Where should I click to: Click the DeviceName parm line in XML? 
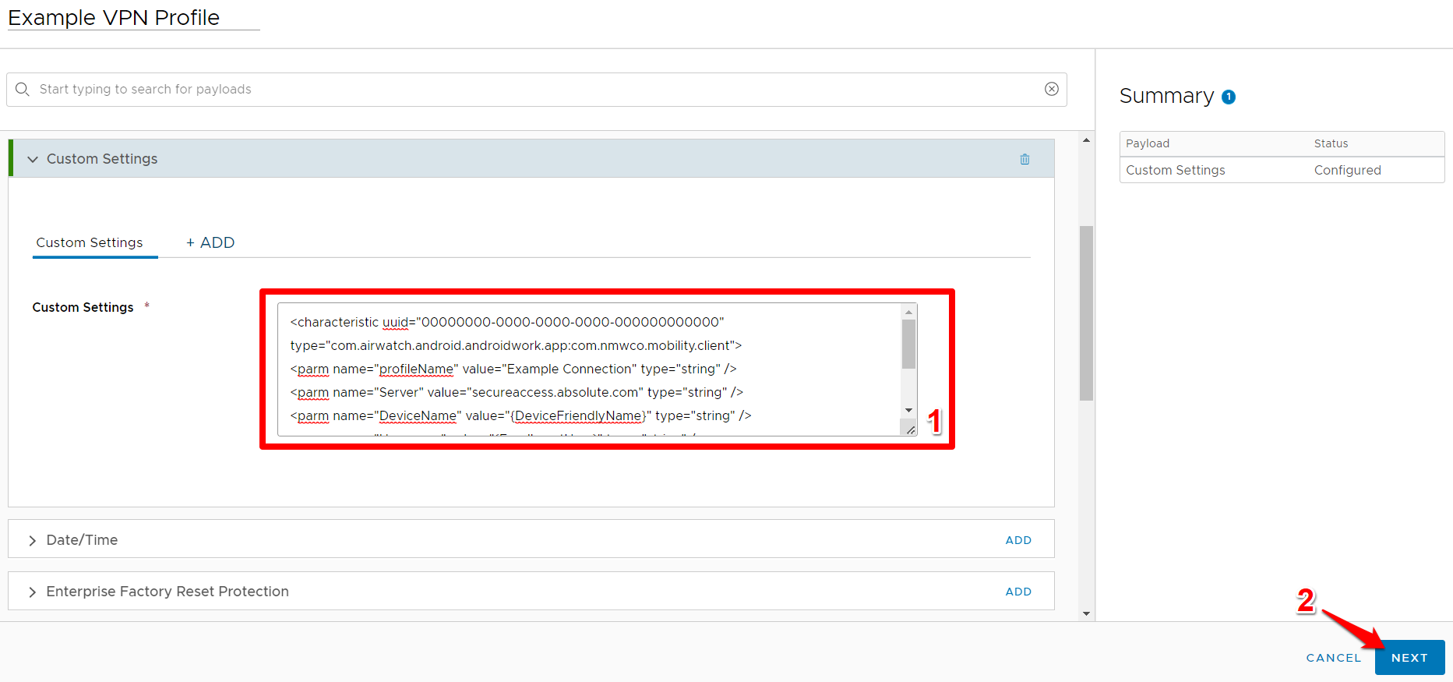coord(520,415)
